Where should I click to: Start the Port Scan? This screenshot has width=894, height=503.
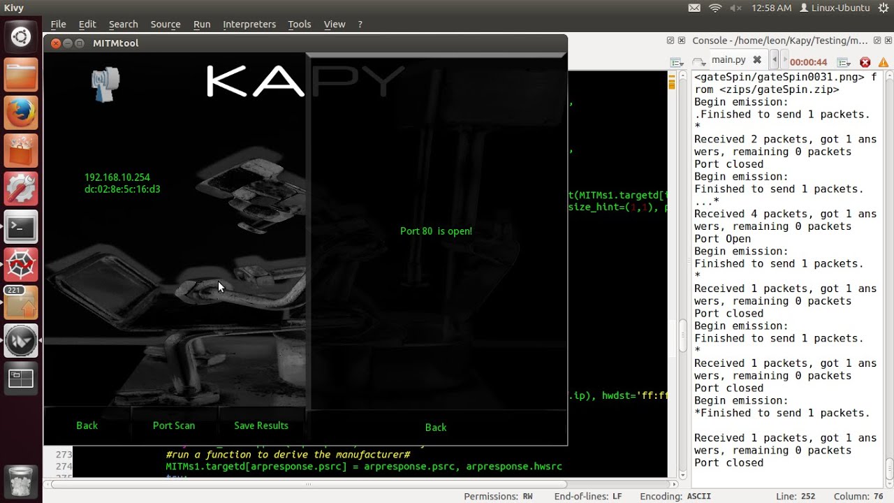point(174,425)
